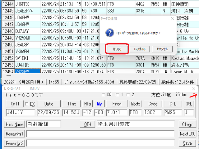Image resolution: width=199 pixels, height=149 pixels.
Task: Select callsign JO4GHW in row 12446
Action: pyautogui.click(x=28, y=18)
